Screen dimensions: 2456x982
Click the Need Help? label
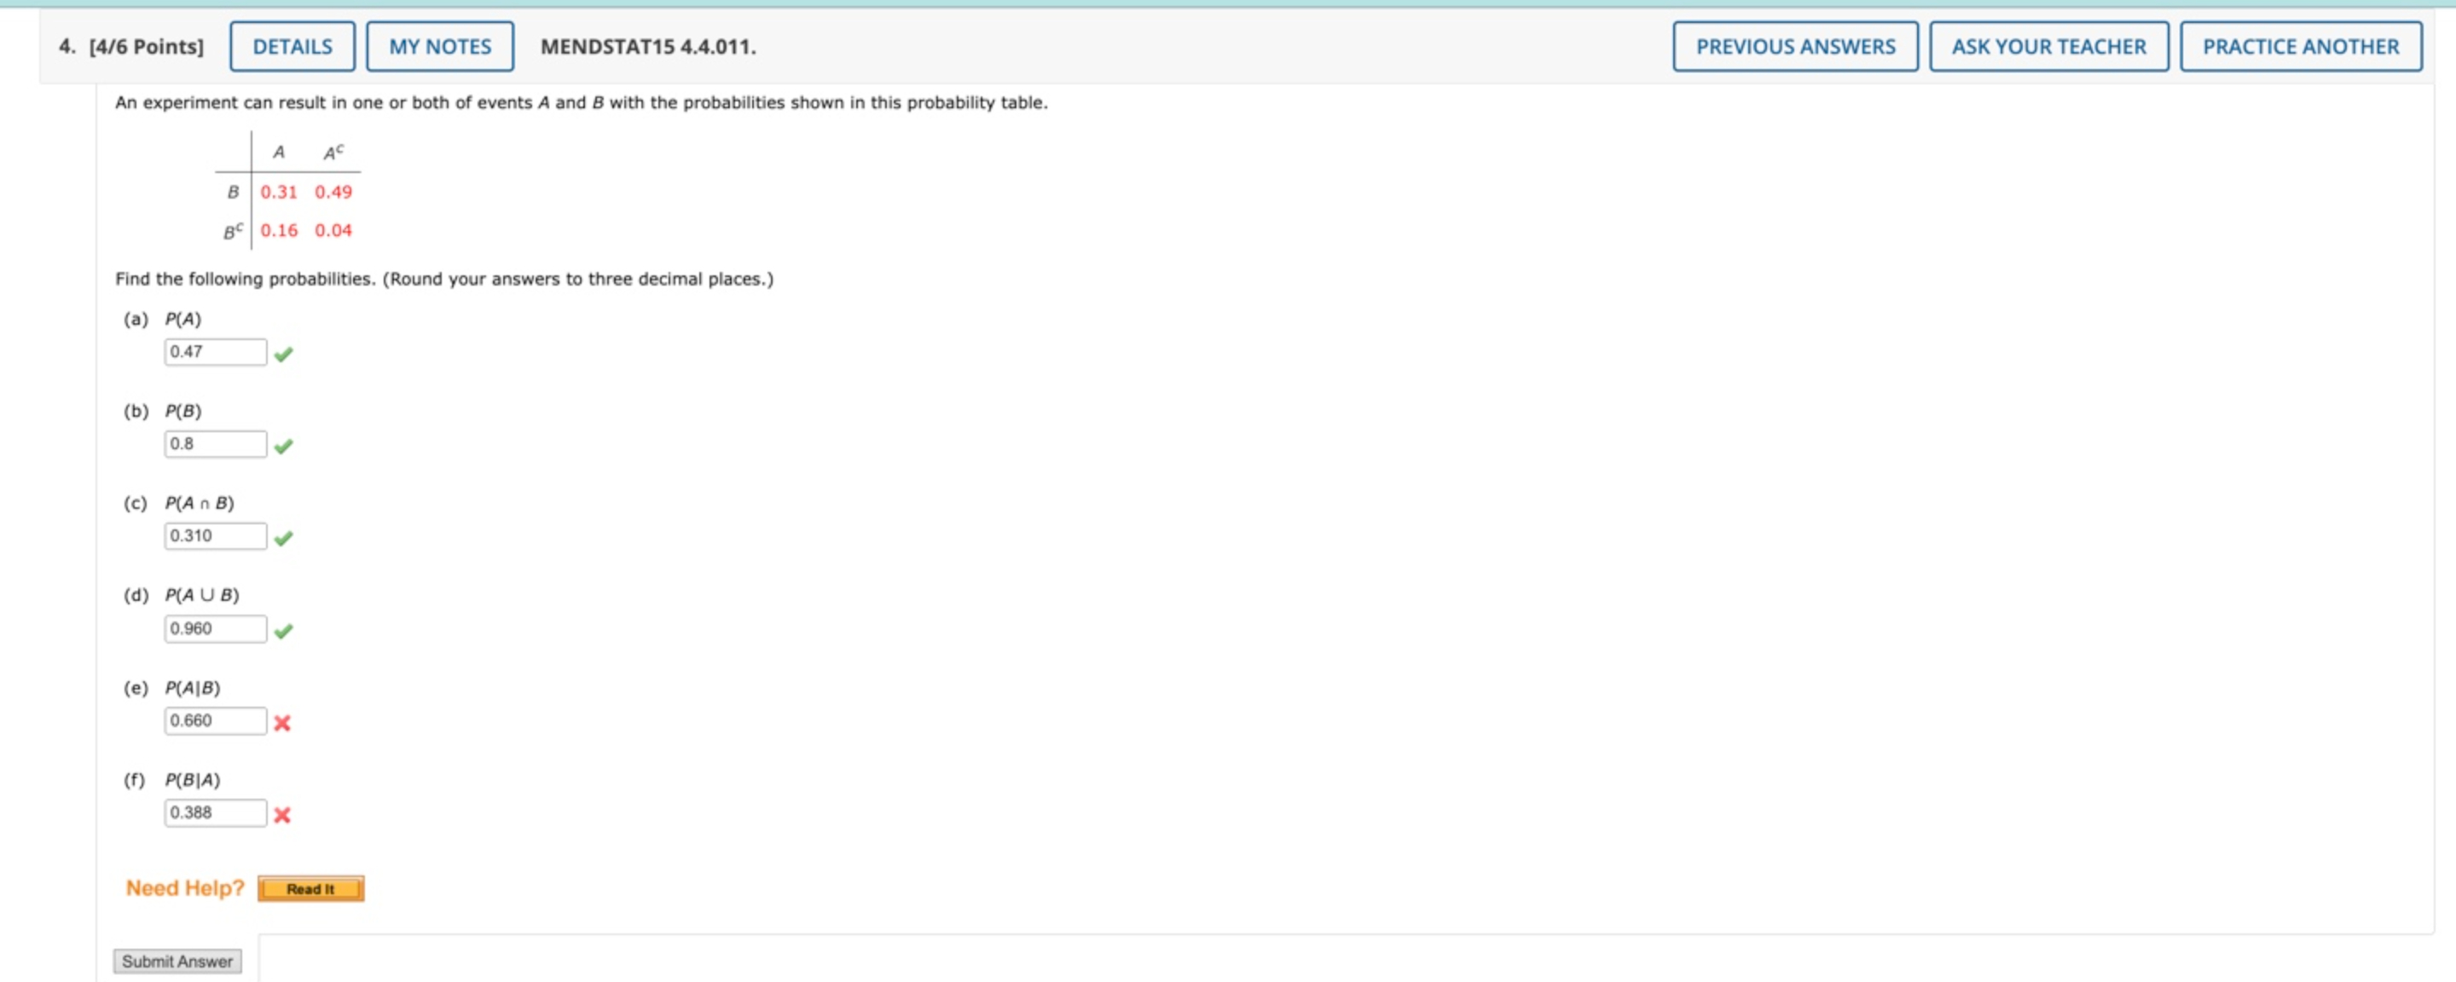click(x=185, y=887)
